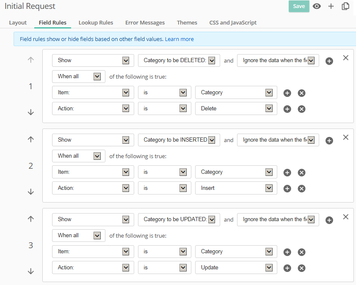Screen dimensions: 356x285
Task: Delete rule 1 with X icon
Action: click(345, 58)
